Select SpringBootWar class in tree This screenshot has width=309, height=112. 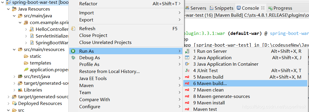(52, 43)
